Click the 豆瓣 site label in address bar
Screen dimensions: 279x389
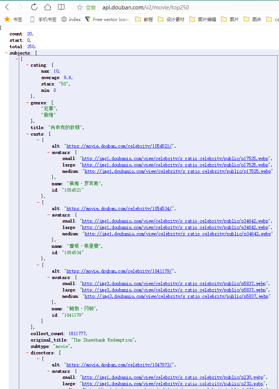coord(91,8)
